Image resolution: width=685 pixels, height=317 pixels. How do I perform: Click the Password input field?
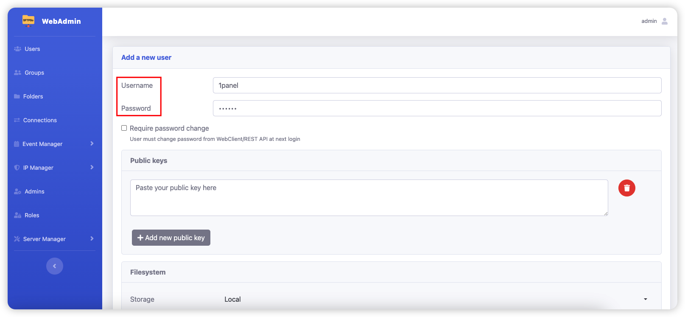pos(437,108)
